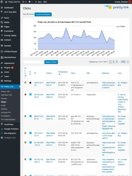The width and height of the screenshot is (132, 176).
Task: Open the Options submenu item
Action: tap(4, 109)
